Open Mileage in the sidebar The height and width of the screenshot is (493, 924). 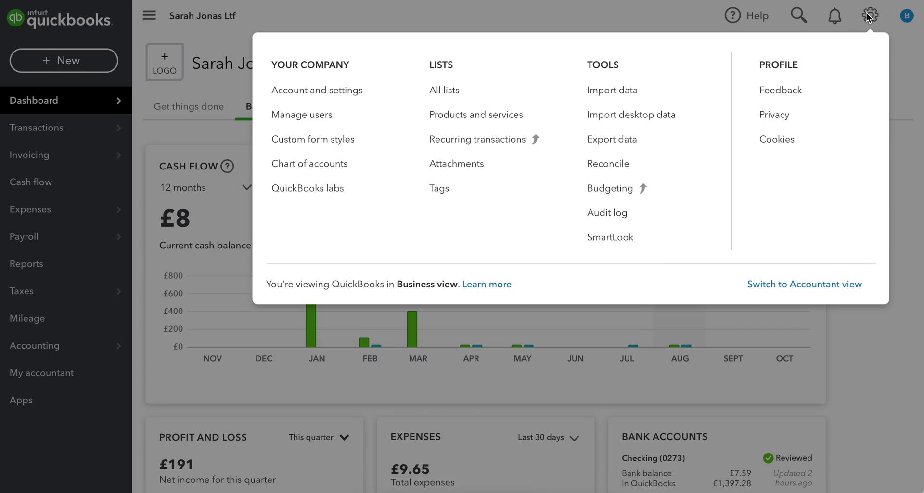(27, 318)
